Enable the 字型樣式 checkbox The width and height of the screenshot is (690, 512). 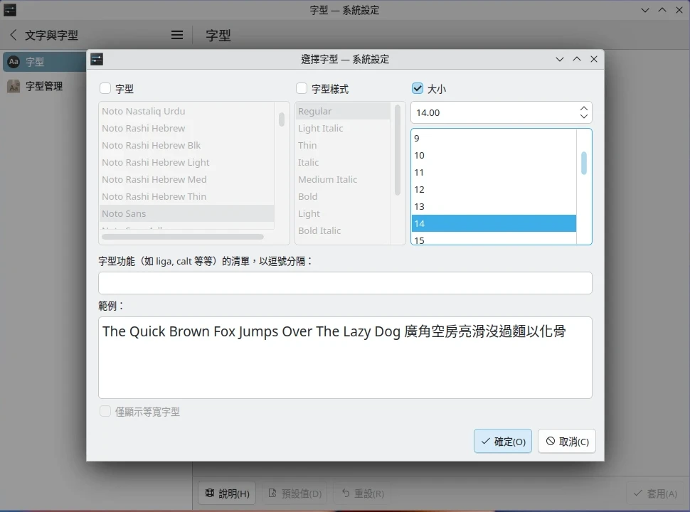point(302,89)
